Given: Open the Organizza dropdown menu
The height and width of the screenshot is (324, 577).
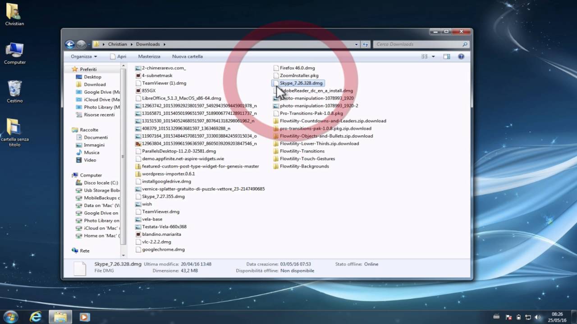Looking at the screenshot, I should pos(84,57).
